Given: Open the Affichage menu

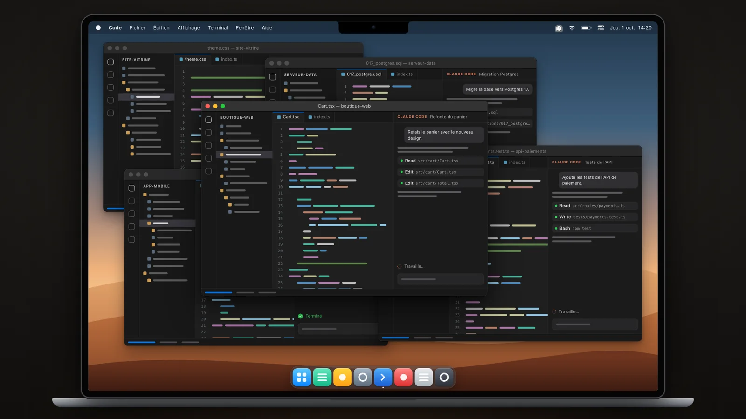Looking at the screenshot, I should pos(188,28).
